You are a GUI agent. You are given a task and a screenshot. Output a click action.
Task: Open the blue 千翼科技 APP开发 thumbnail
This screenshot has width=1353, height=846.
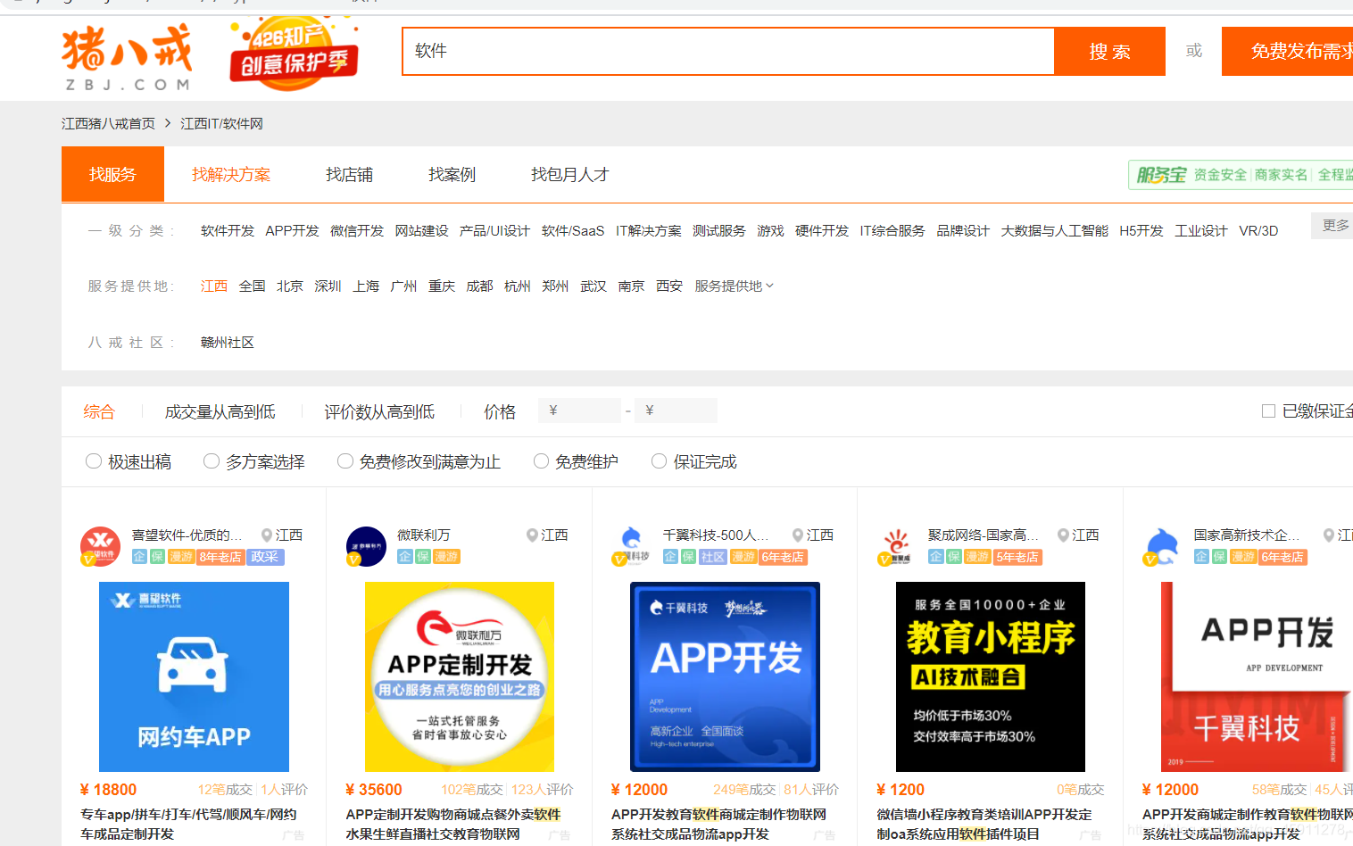pos(725,676)
